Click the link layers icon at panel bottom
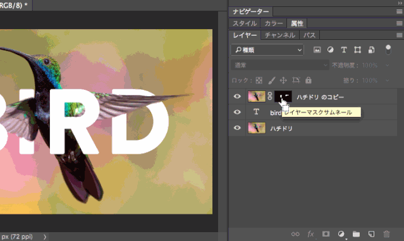Viewport: 404px width, 241px height. (x=295, y=234)
